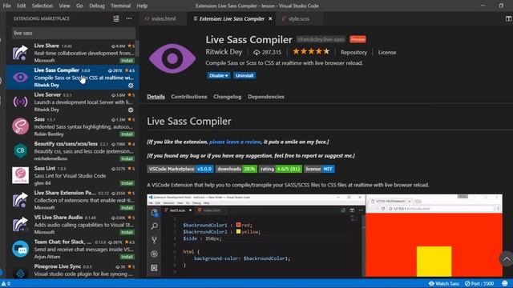The height and width of the screenshot is (288, 513).
Task: Click the Sass Lint extension icon
Action: click(20, 175)
